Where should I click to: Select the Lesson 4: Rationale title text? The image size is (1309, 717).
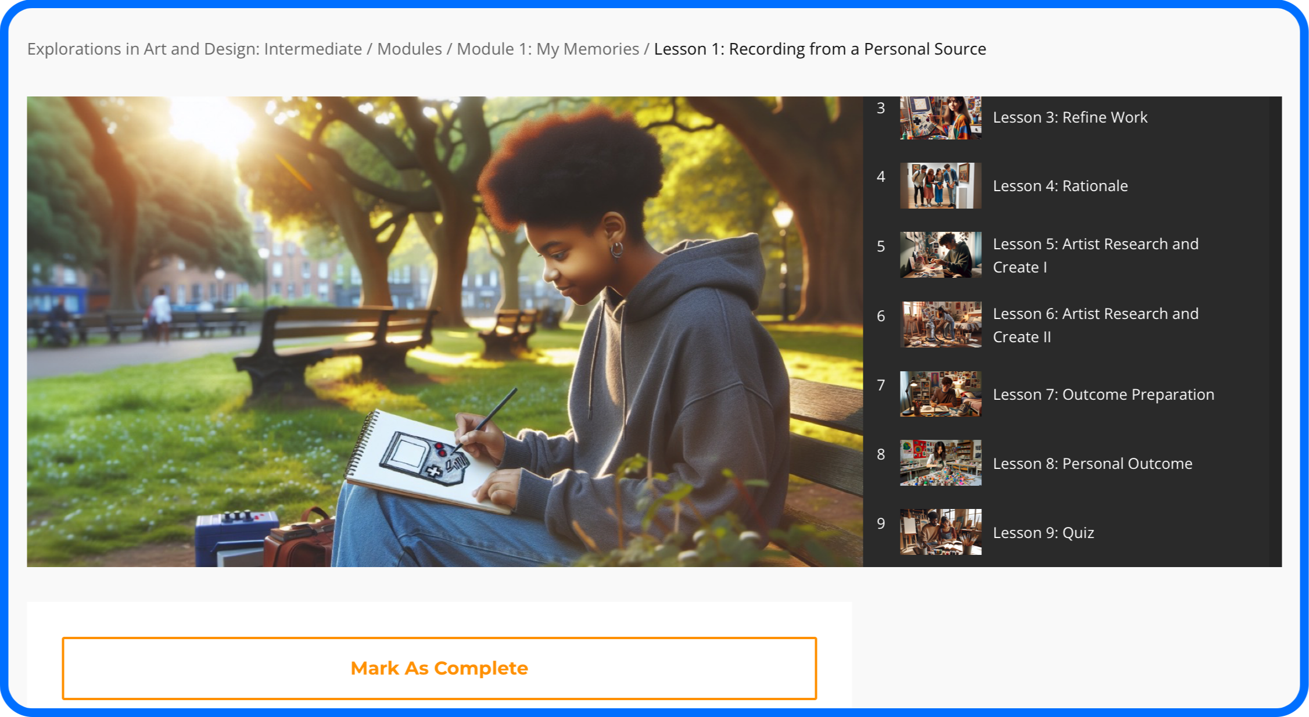[1060, 186]
